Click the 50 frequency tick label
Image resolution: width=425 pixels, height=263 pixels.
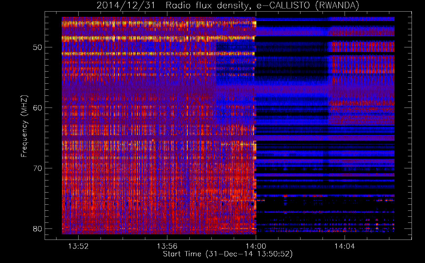[x=38, y=47]
